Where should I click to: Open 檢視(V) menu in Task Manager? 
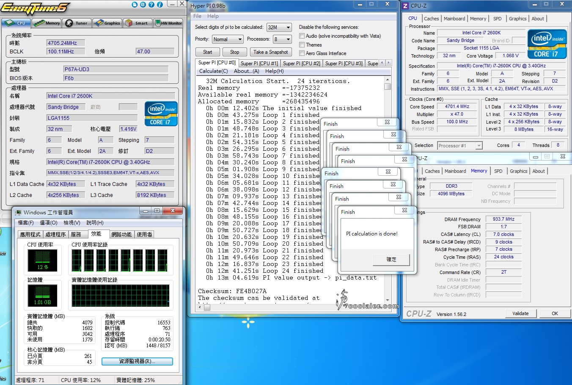coord(72,223)
